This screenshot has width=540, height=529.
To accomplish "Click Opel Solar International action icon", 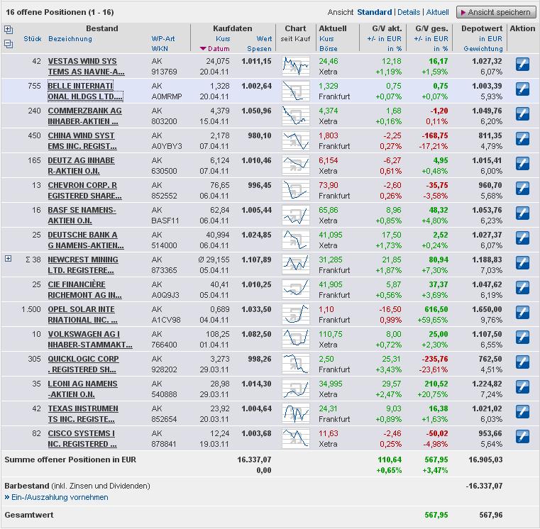I will coord(522,313).
